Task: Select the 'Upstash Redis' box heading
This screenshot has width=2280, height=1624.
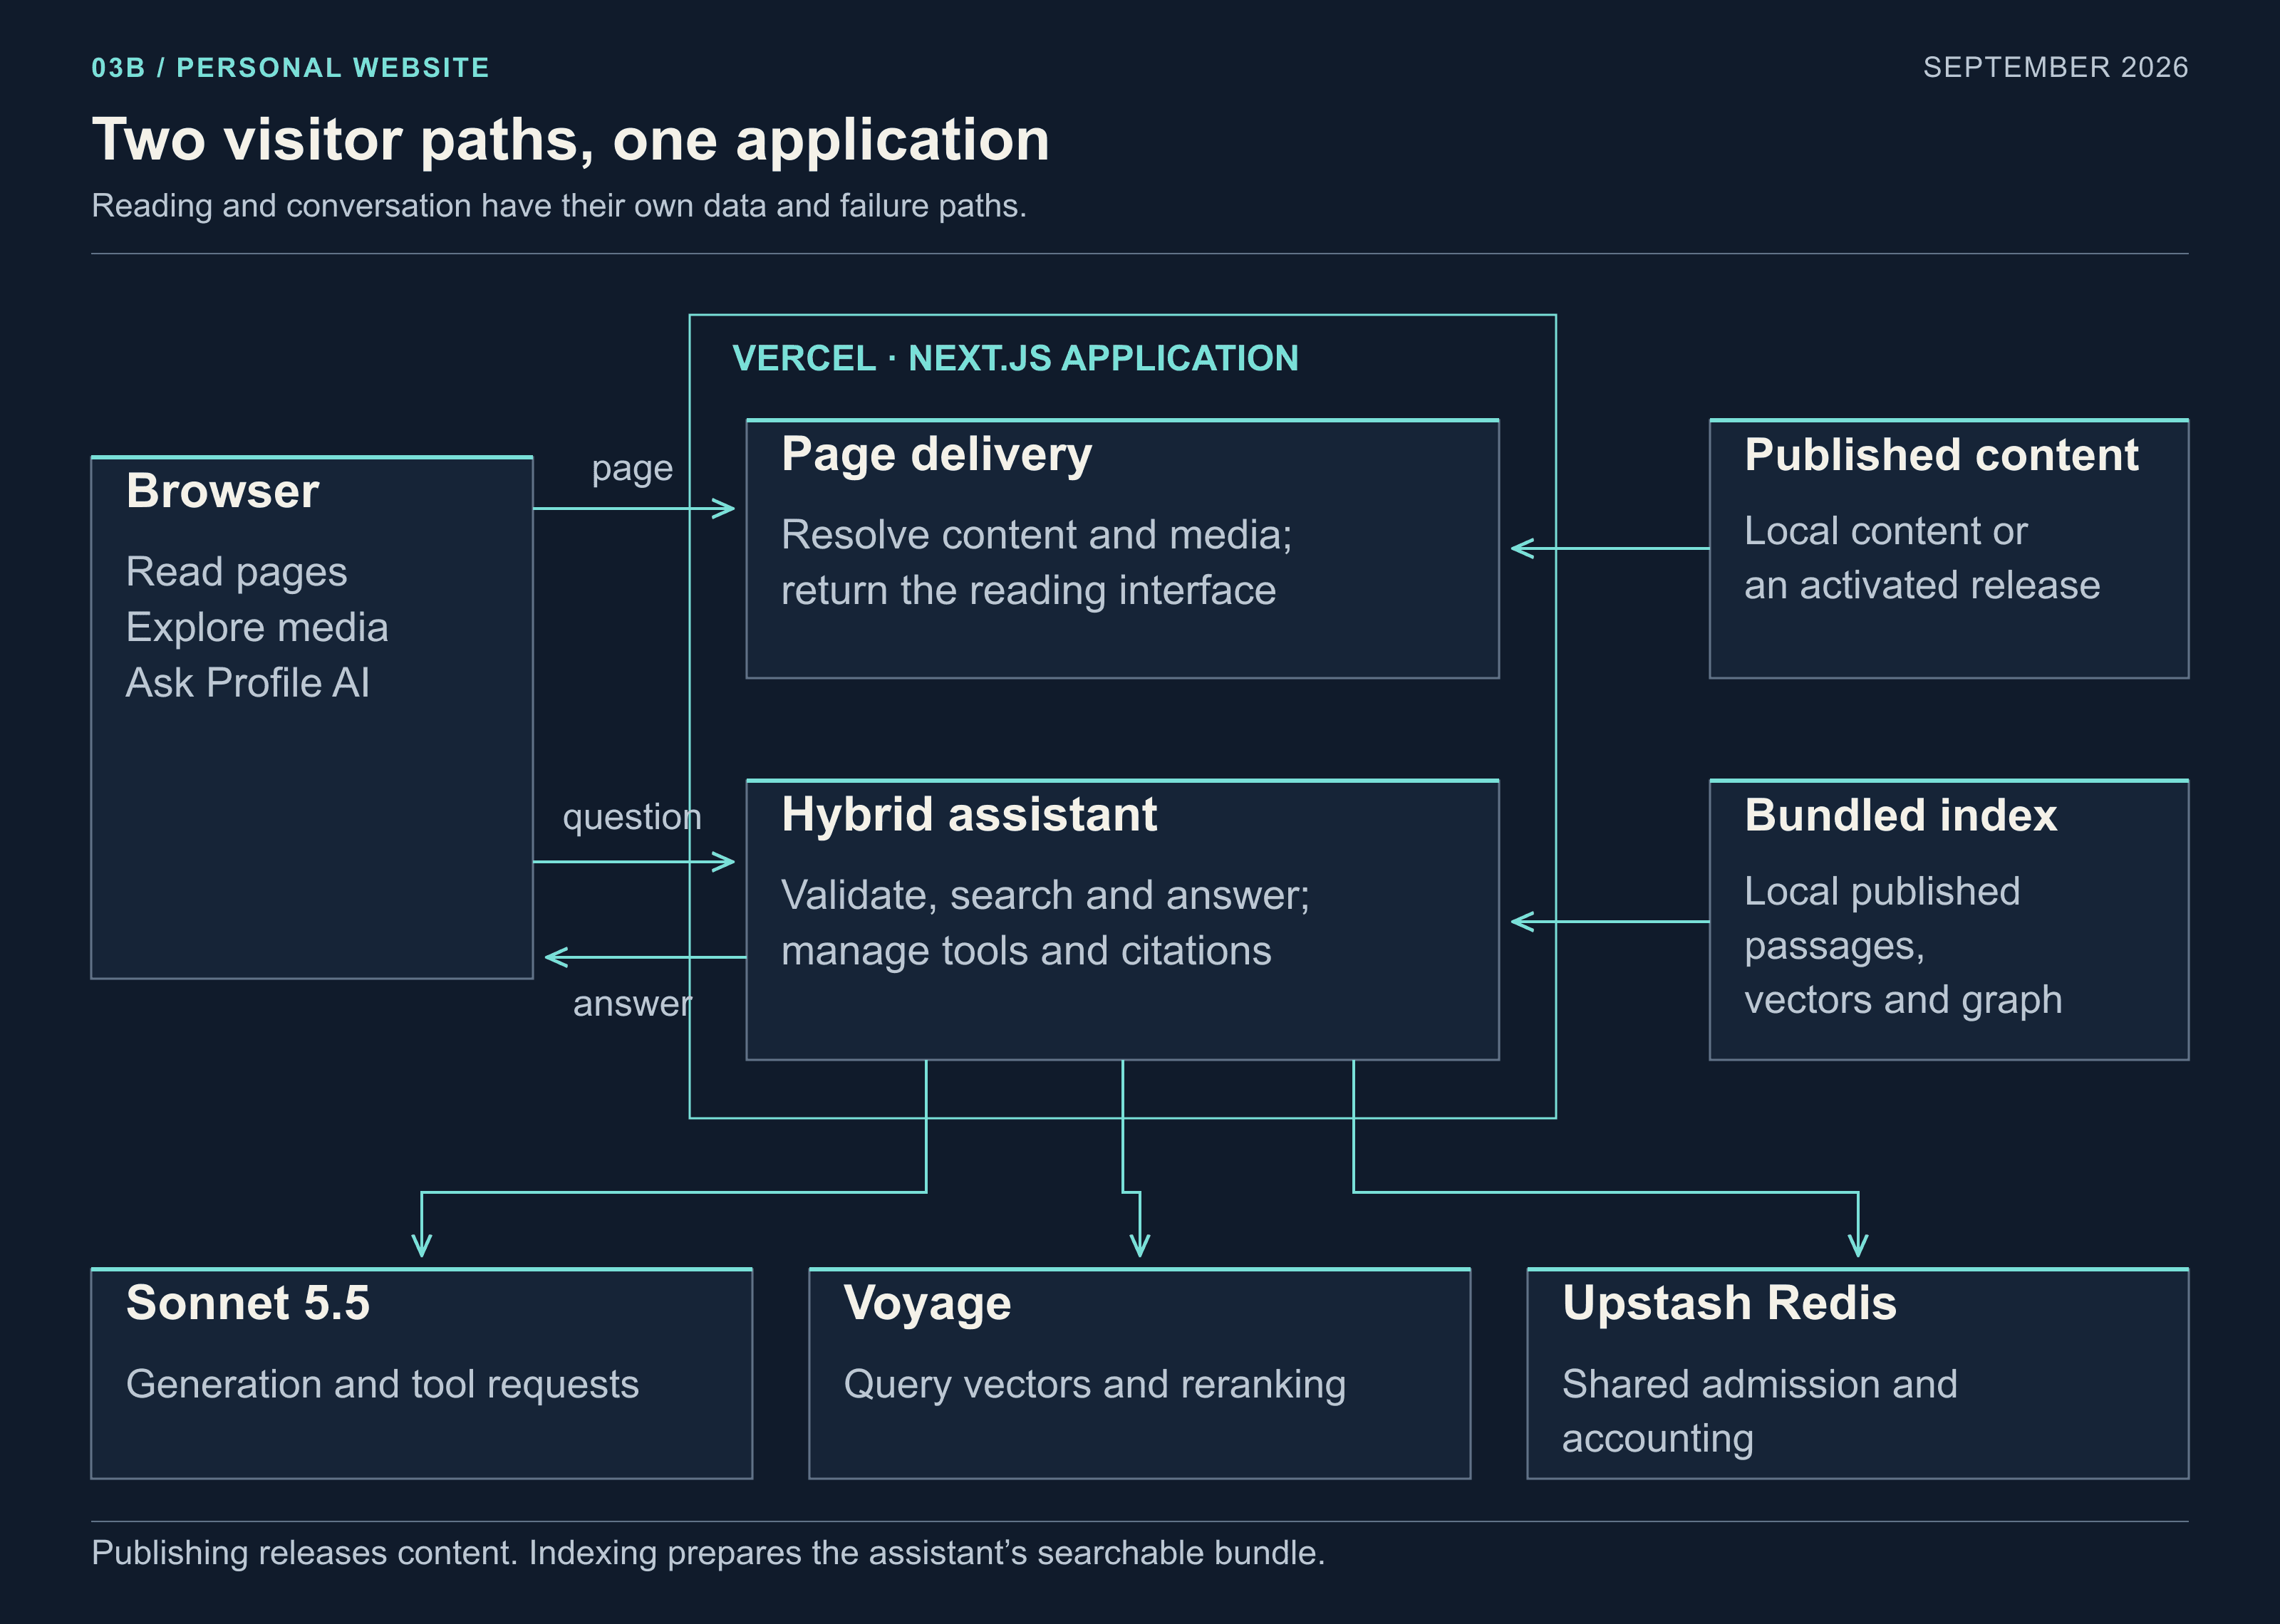Action: coord(1729,1303)
